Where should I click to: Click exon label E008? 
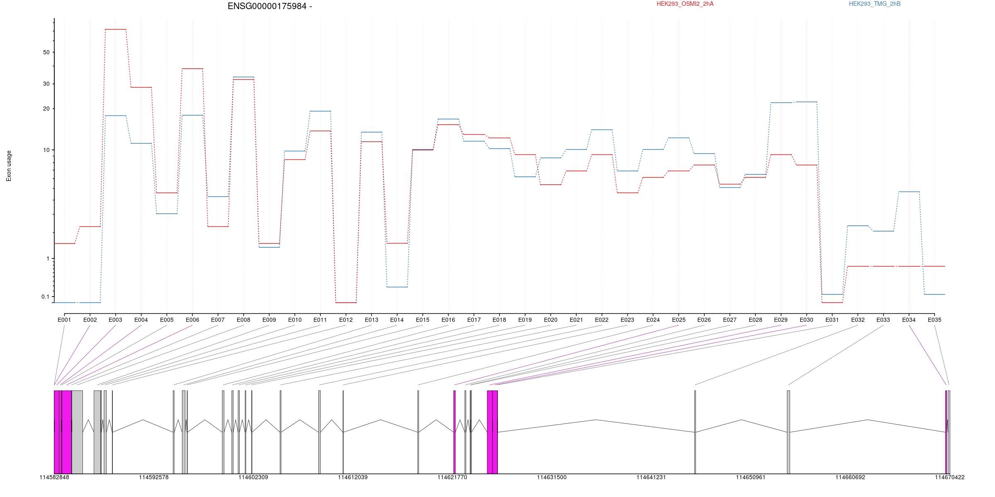[243, 320]
